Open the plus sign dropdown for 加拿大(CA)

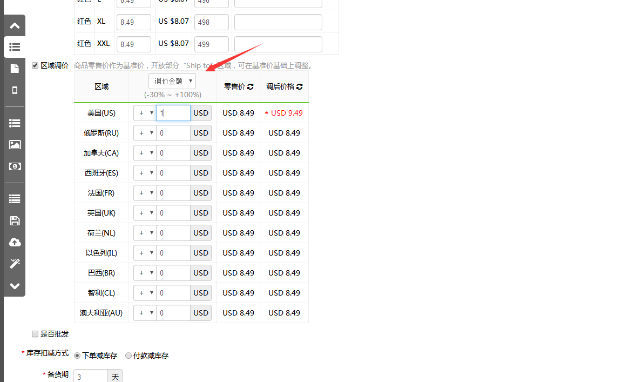pos(145,153)
